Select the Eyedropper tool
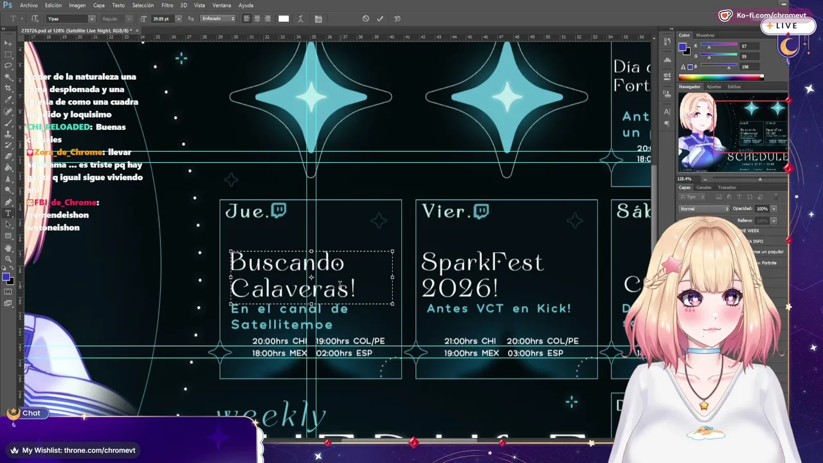Image resolution: width=823 pixels, height=463 pixels. click(x=8, y=100)
